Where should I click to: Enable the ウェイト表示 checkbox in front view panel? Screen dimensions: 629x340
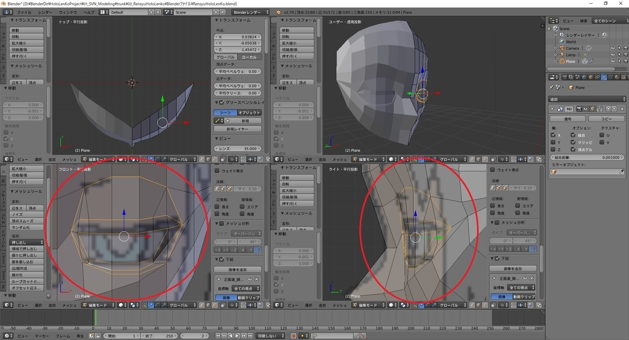[217, 171]
